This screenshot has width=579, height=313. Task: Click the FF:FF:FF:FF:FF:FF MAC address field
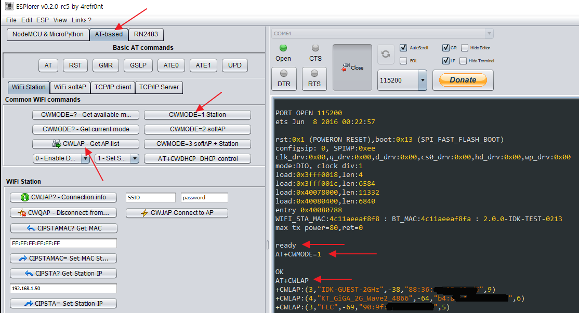pos(63,243)
